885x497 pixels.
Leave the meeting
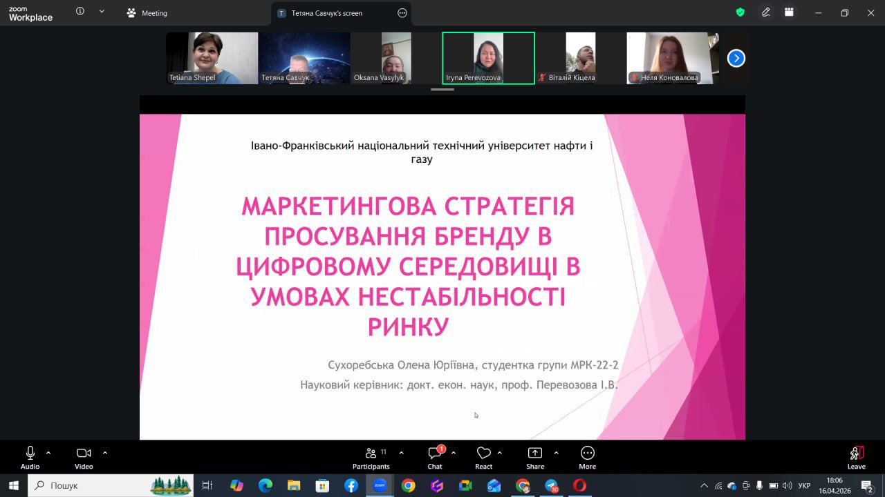(857, 457)
